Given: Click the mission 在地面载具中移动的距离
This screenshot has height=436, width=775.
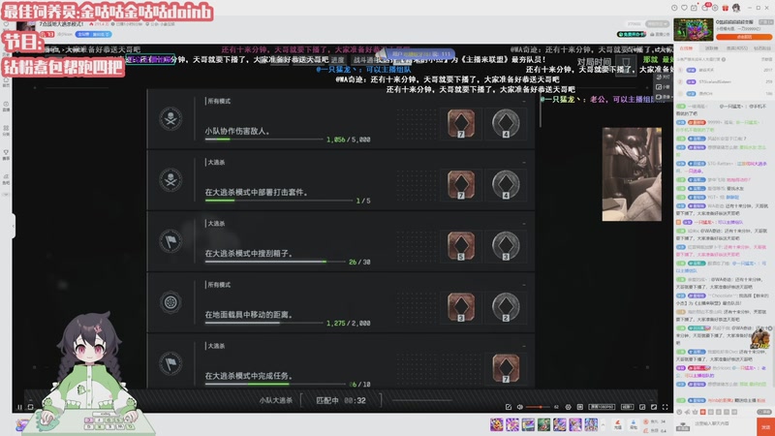Looking at the screenshot, I should pos(341,303).
